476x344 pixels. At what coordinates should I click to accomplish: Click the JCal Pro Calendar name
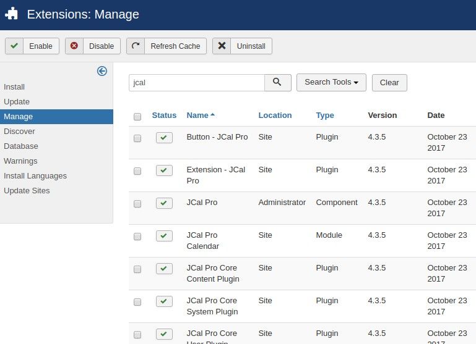(x=203, y=240)
